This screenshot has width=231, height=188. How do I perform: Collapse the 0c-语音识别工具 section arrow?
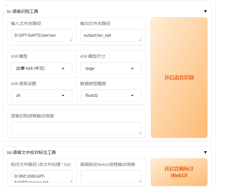(205, 11)
